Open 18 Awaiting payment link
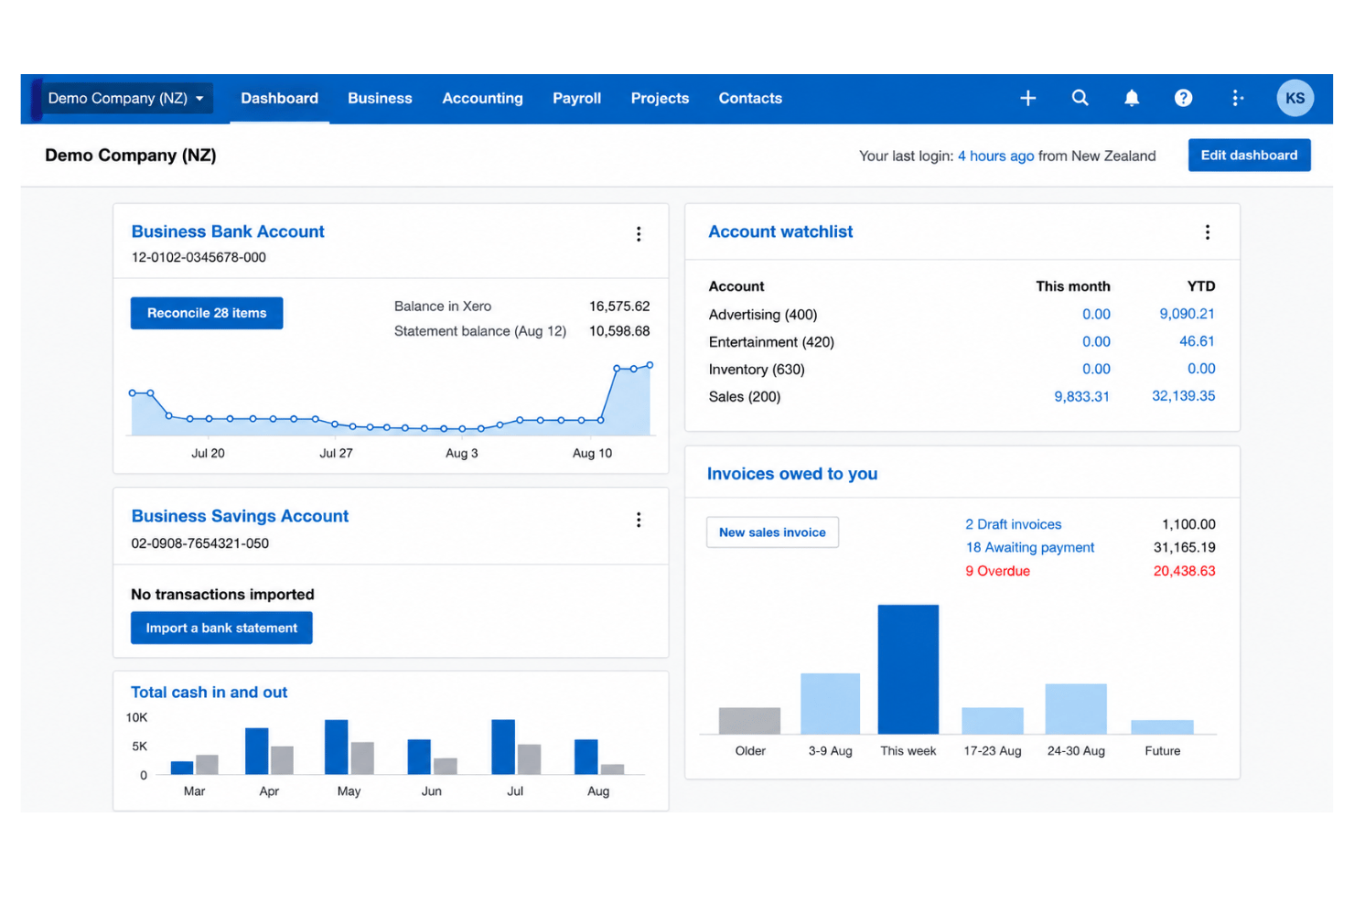 click(x=1030, y=547)
